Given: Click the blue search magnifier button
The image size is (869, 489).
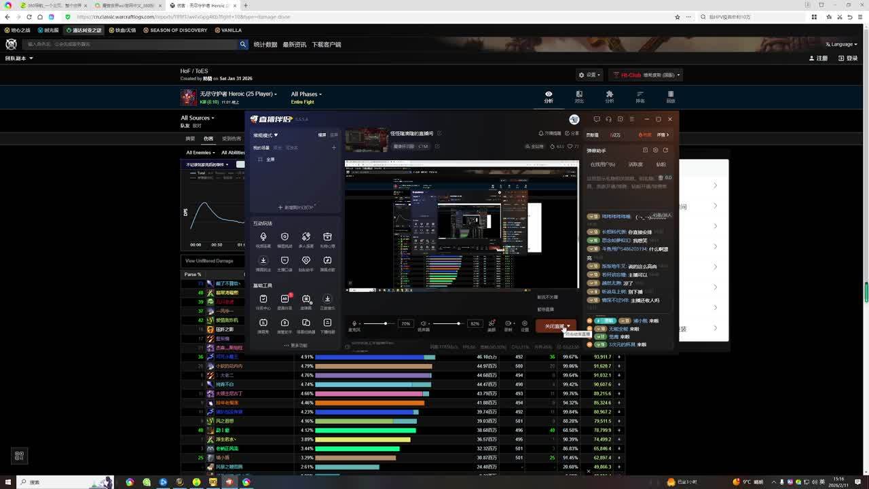Looking at the screenshot, I should coord(242,44).
